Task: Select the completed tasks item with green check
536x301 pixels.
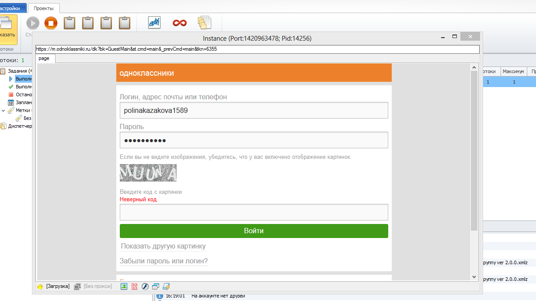Action: tap(24, 87)
